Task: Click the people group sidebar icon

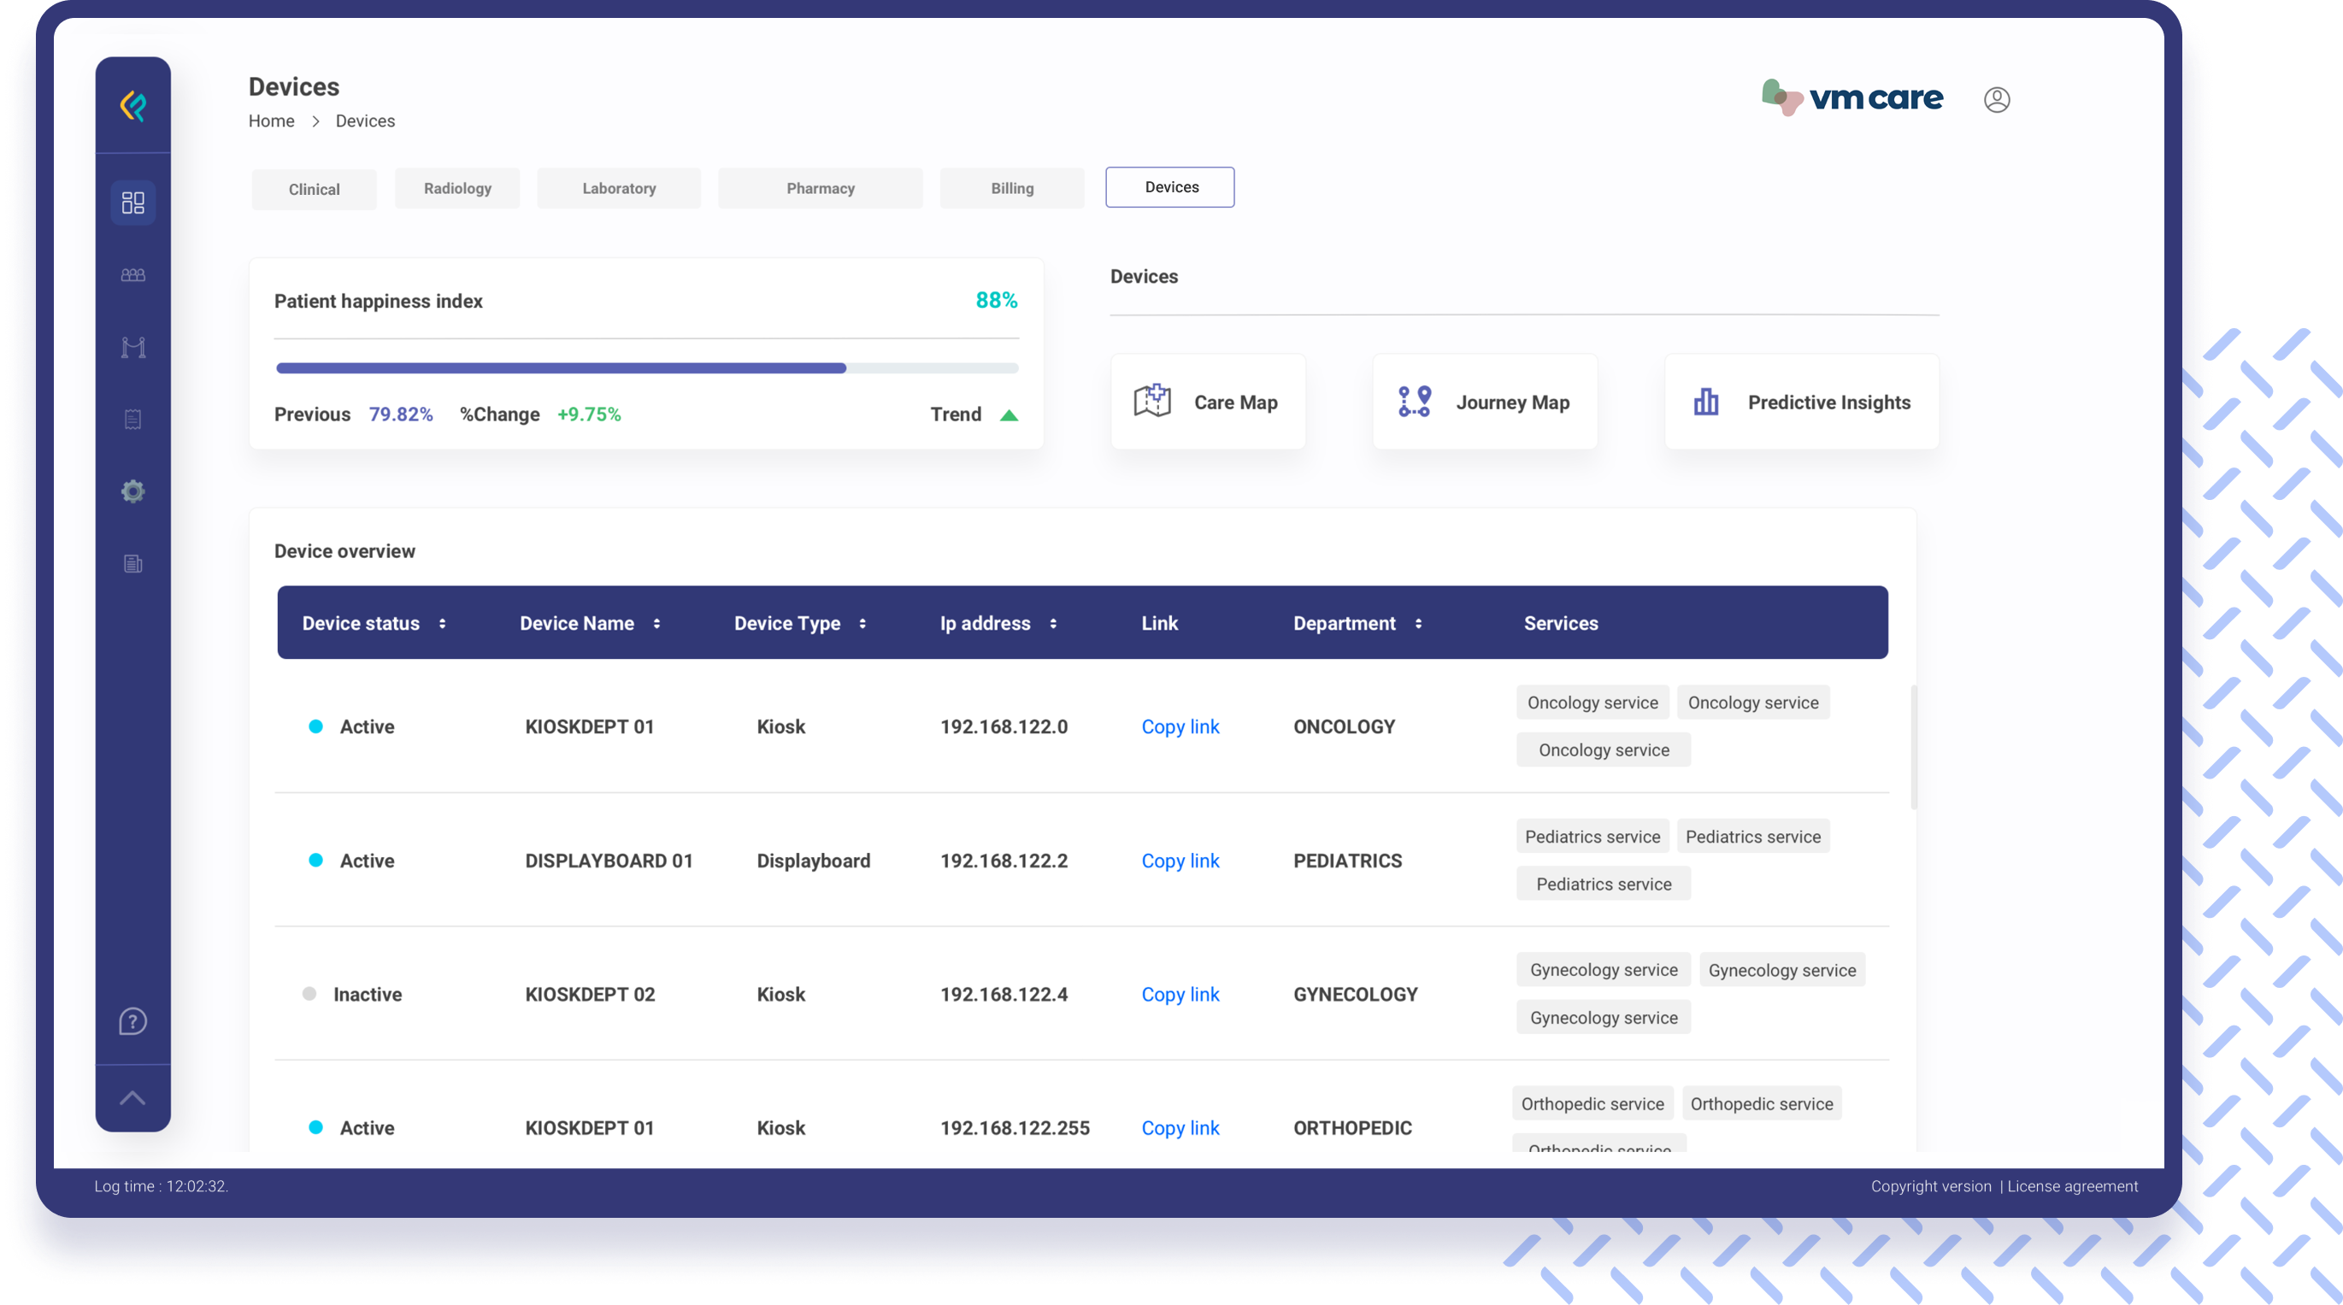Action: 132,274
